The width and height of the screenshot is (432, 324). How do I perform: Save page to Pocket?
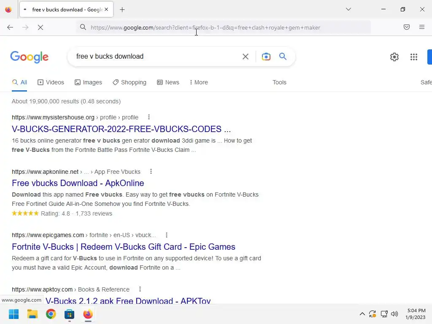coord(407,27)
